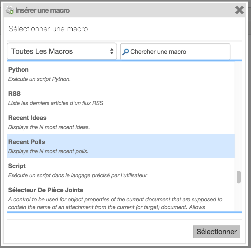This screenshot has width=251, height=248.
Task: Click 'Displays the N most recent polls.'
Action: point(48,151)
